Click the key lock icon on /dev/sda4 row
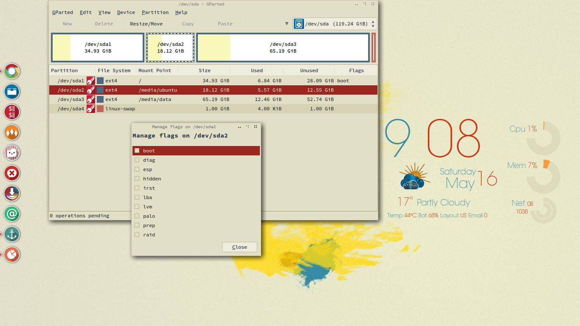 click(90, 109)
